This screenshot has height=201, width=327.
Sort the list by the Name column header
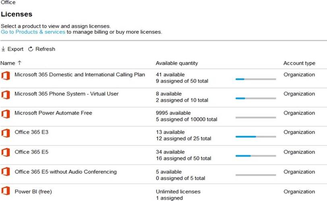click(8, 63)
